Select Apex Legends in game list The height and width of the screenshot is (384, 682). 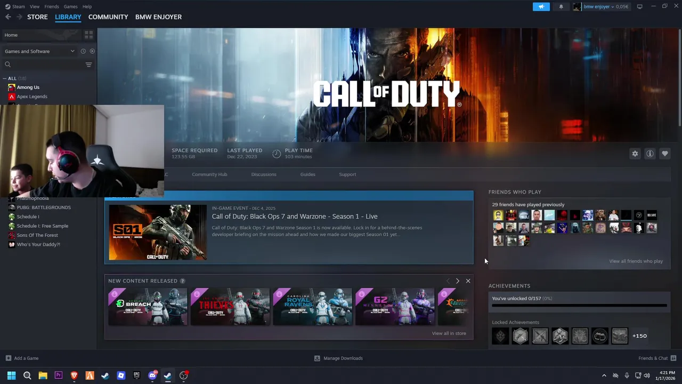tap(32, 97)
